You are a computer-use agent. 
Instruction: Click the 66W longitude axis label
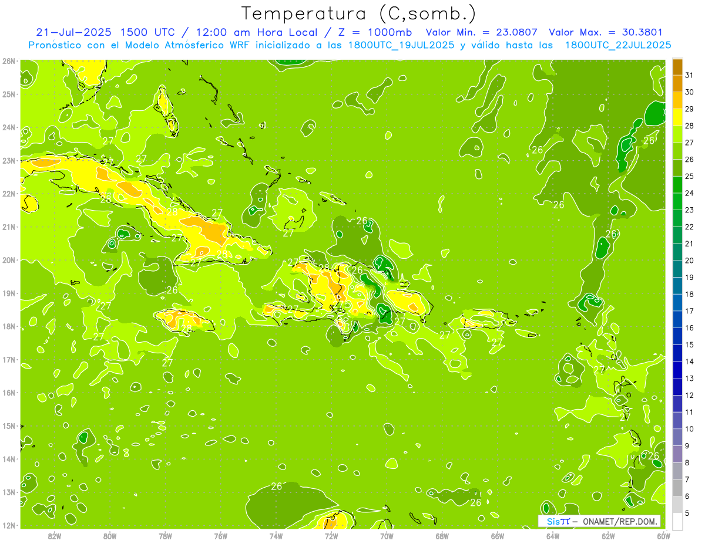[498, 536]
